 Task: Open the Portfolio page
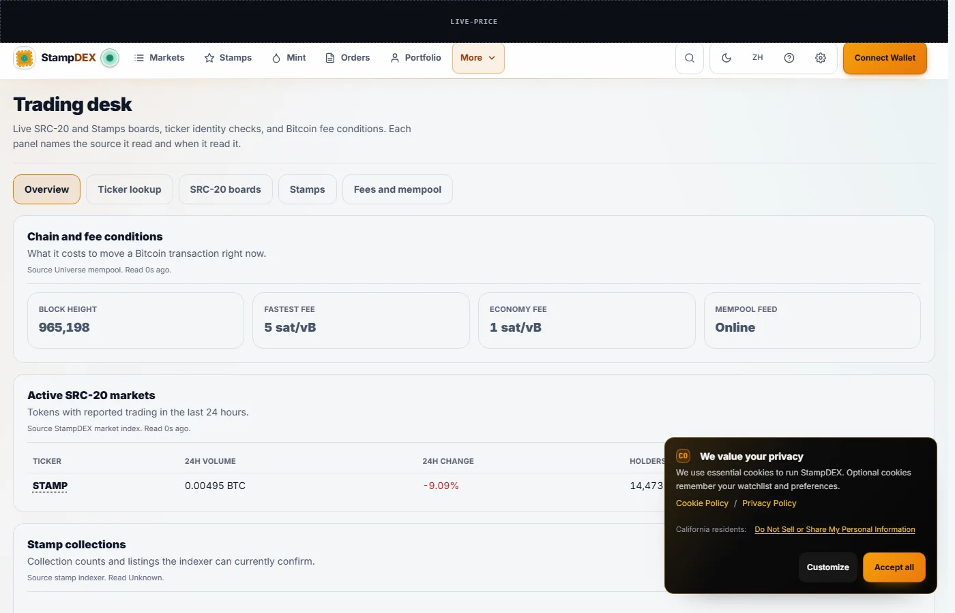(415, 58)
